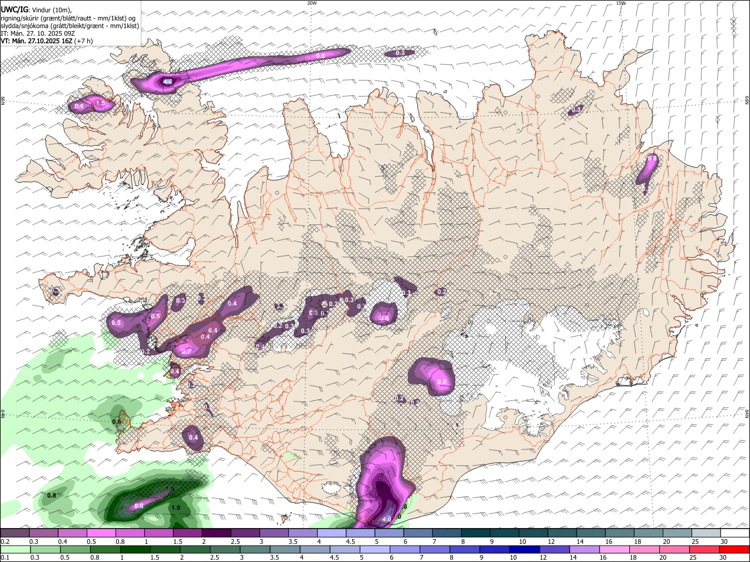Click the "Vindur (10m)" label in header
Image resolution: width=750 pixels, height=562 pixels.
tap(52, 11)
